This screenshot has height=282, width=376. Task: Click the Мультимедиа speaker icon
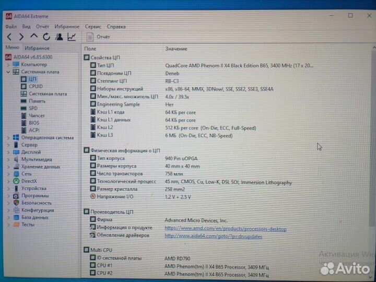tap(16, 159)
